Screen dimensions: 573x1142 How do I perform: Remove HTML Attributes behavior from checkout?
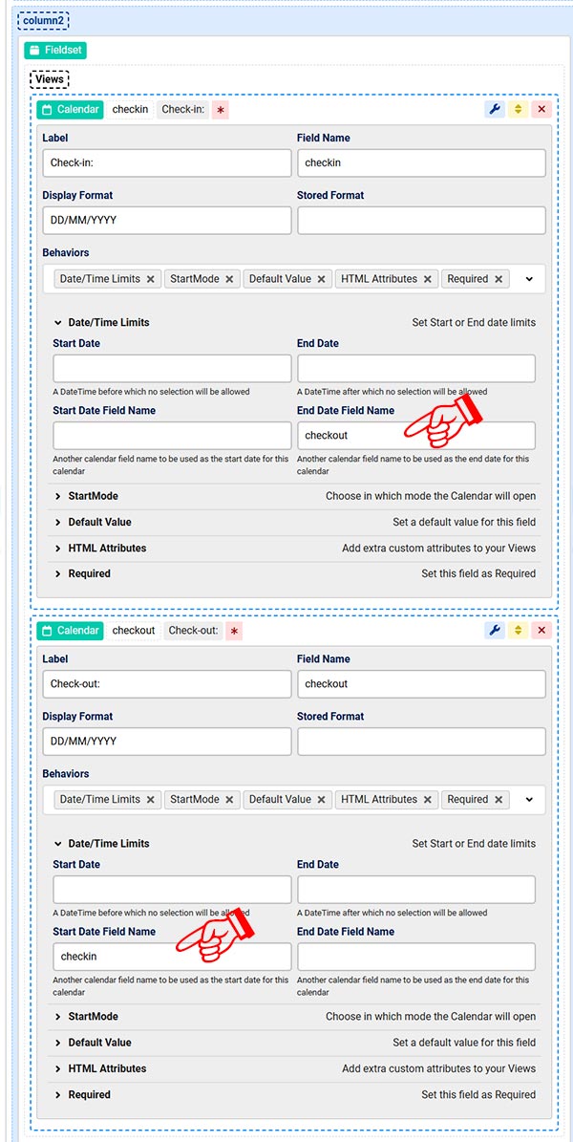click(428, 800)
